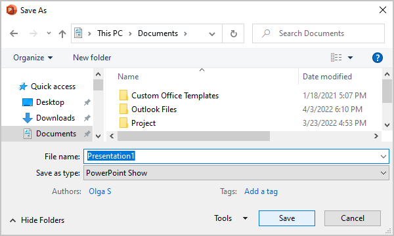Refresh the Documents folder view

tap(233, 33)
